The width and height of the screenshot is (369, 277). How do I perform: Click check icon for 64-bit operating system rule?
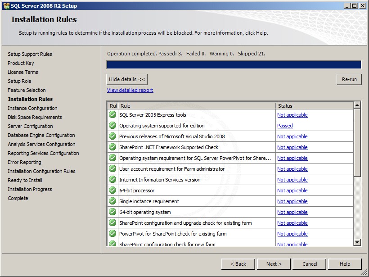click(x=112, y=212)
